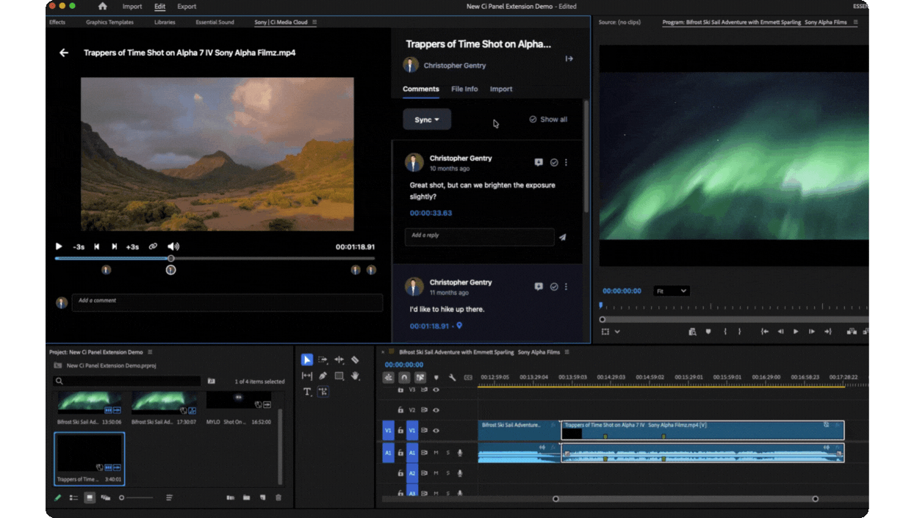This screenshot has width=914, height=518.
Task: Select the Pen tool
Action: pyautogui.click(x=323, y=376)
